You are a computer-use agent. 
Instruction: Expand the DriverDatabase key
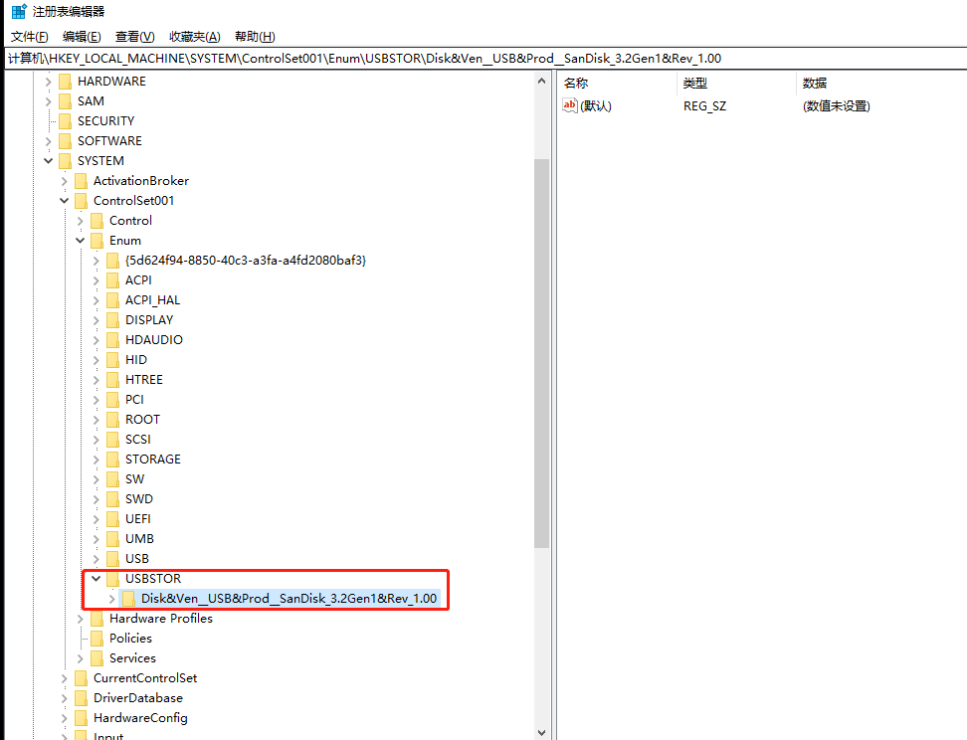coord(65,697)
